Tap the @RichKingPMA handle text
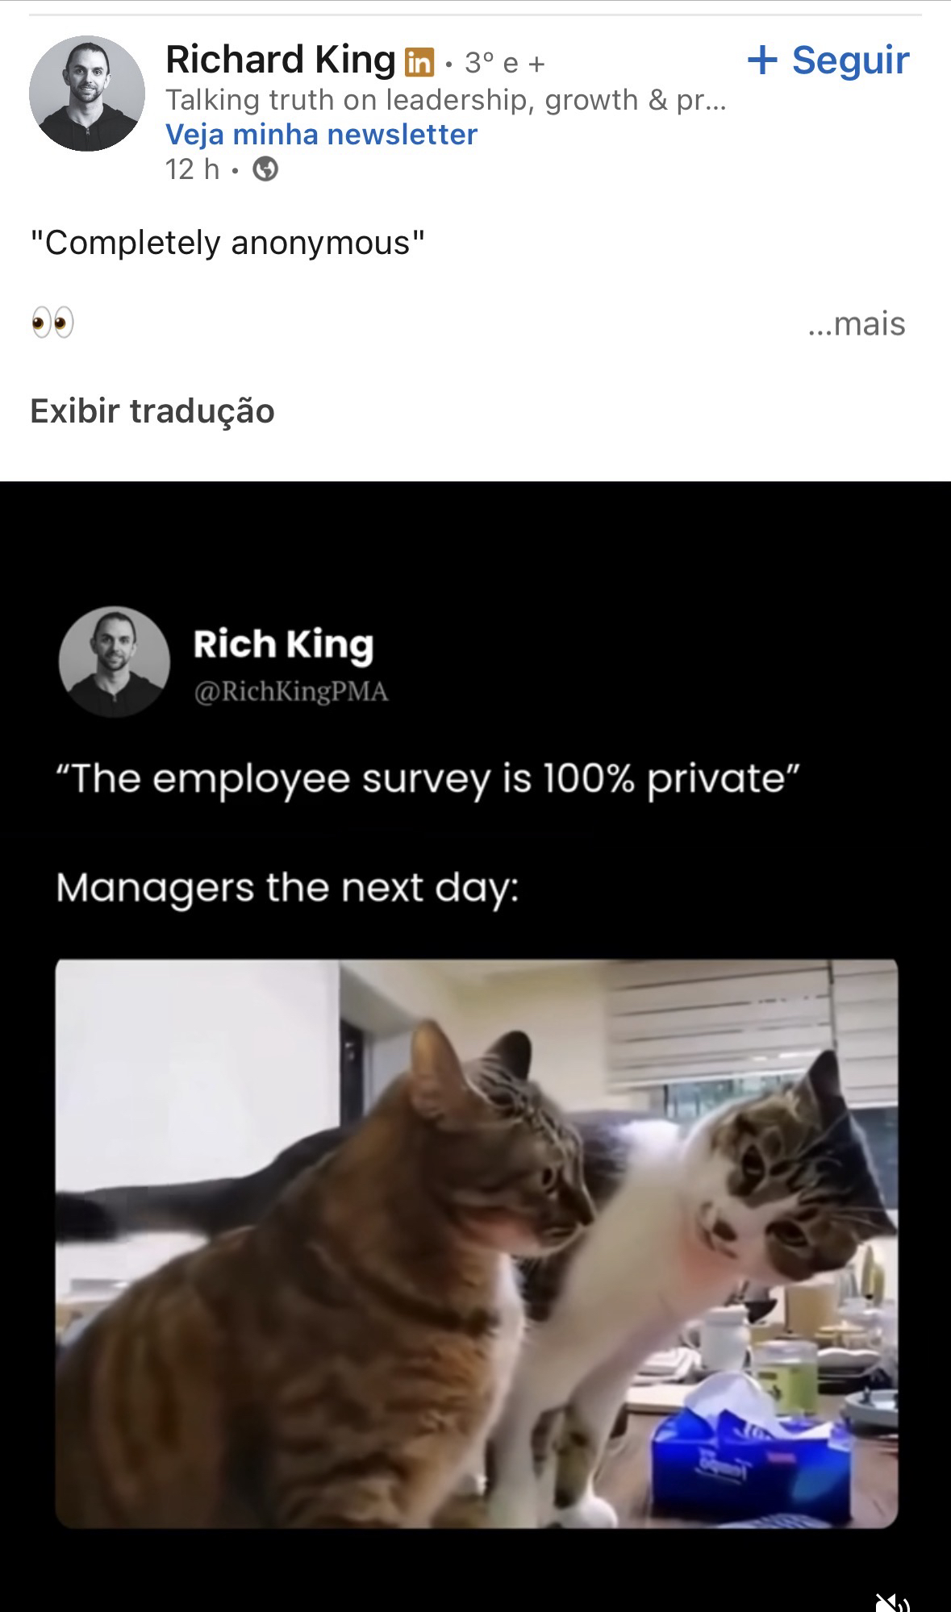The width and height of the screenshot is (951, 1612). 291,691
